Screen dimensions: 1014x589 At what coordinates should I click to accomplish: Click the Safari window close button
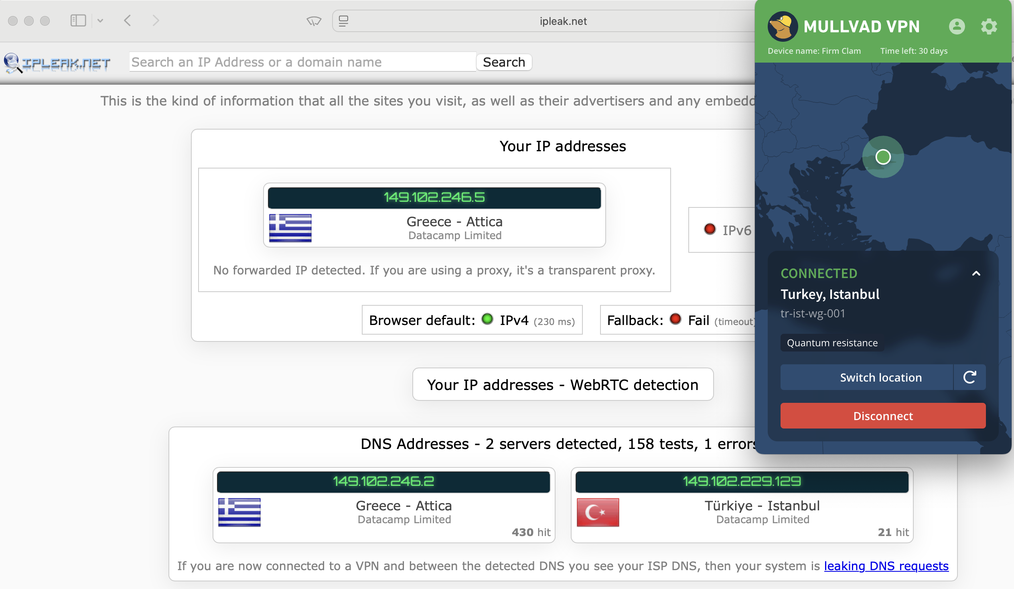[13, 21]
